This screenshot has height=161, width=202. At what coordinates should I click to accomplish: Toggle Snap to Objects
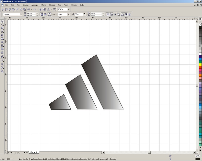click(115, 14)
